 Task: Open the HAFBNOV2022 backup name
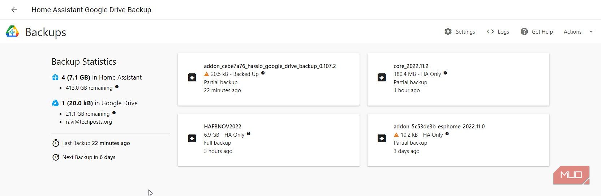coord(222,127)
